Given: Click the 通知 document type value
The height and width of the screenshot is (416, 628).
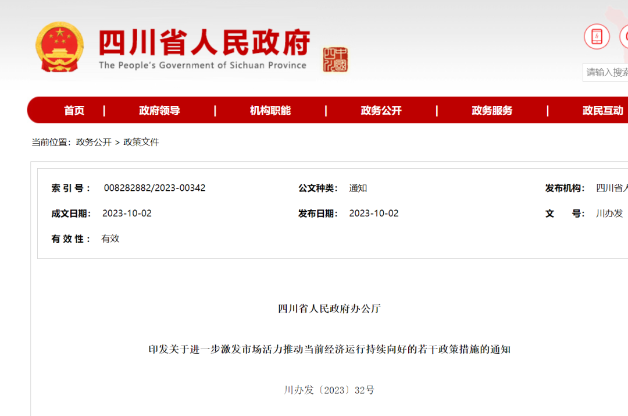Looking at the screenshot, I should click(358, 188).
